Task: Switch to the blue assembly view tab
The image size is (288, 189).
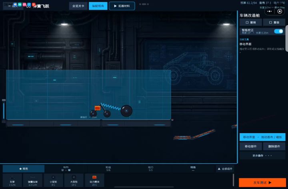Action: [98, 6]
